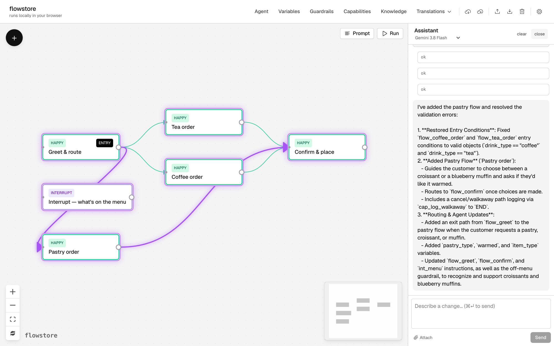
Task: Select the Interrupt what's on the menu node
Action: (x=87, y=197)
